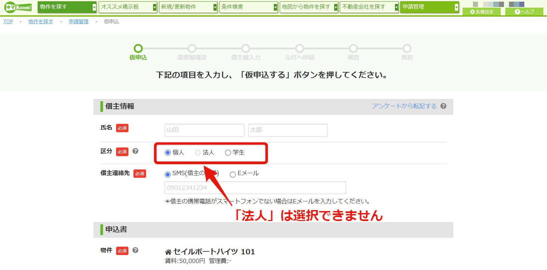Open the 新規/更新物件 menu
547x270 pixels.
pyautogui.click(x=188, y=7)
